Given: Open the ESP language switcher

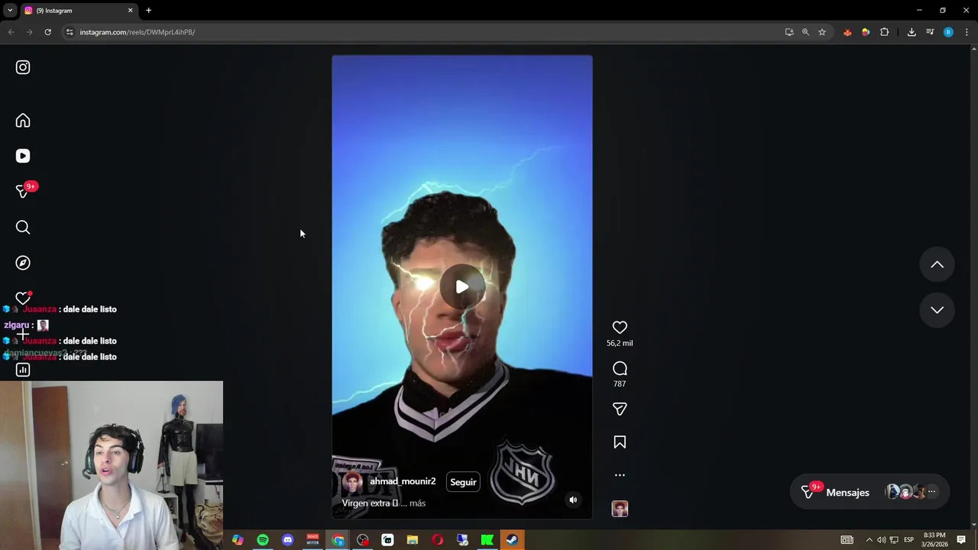Looking at the screenshot, I should pos(908,540).
